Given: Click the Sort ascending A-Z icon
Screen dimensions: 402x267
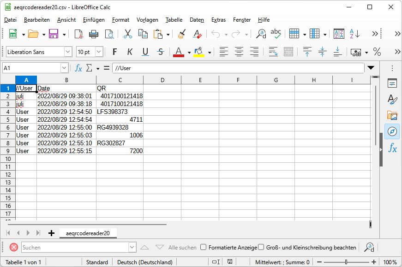Looking at the screenshot, I should 339,34.
